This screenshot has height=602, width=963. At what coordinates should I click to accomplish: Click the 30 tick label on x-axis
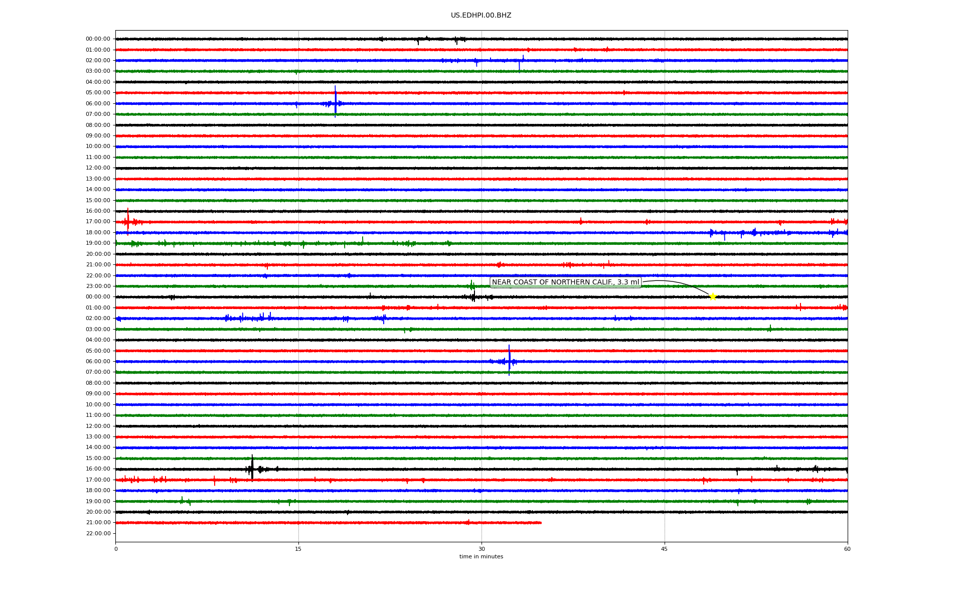(481, 549)
